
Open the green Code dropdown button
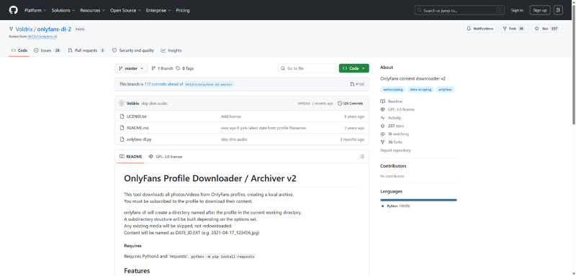click(x=354, y=68)
